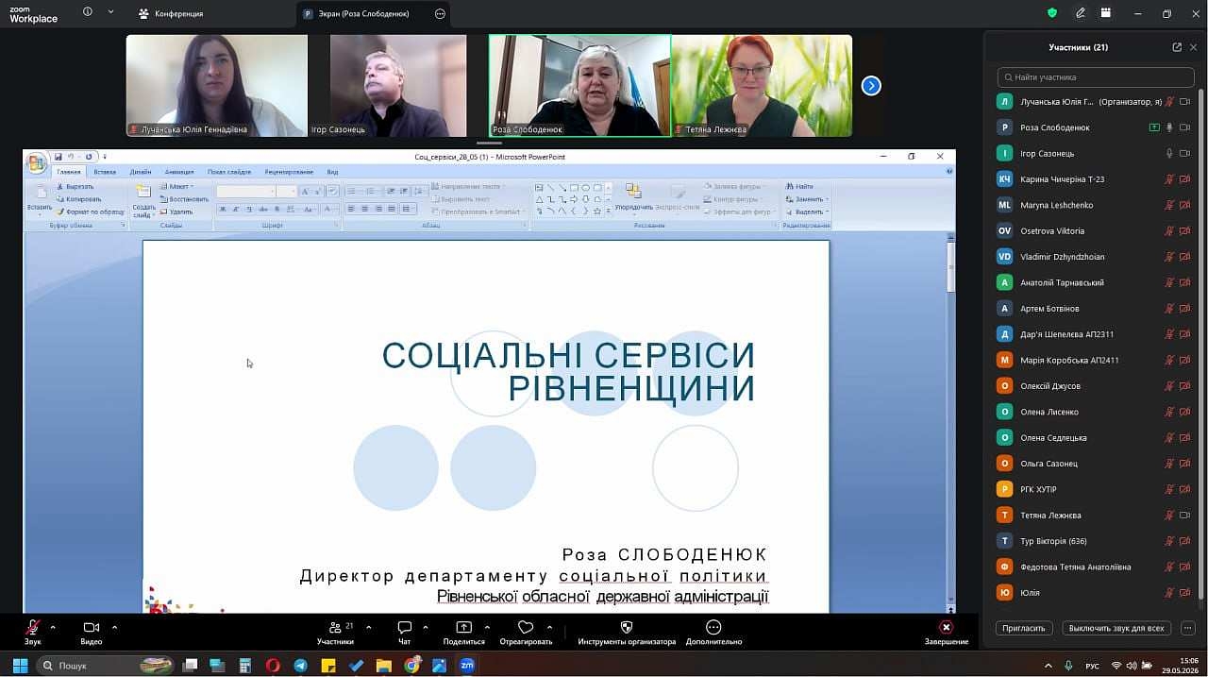Viewport: 1208px width, 677px height.
Task: Open options on Экран (Роза Слободенюк) tab
Action: [440, 14]
